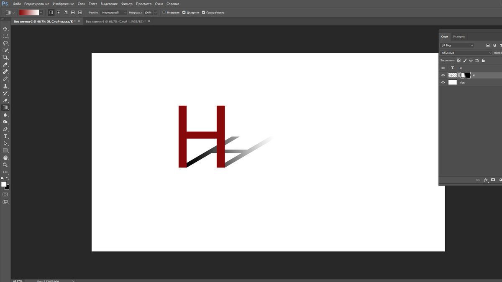The height and width of the screenshot is (282, 502).
Task: Hide the Фон layer
Action: (443, 82)
